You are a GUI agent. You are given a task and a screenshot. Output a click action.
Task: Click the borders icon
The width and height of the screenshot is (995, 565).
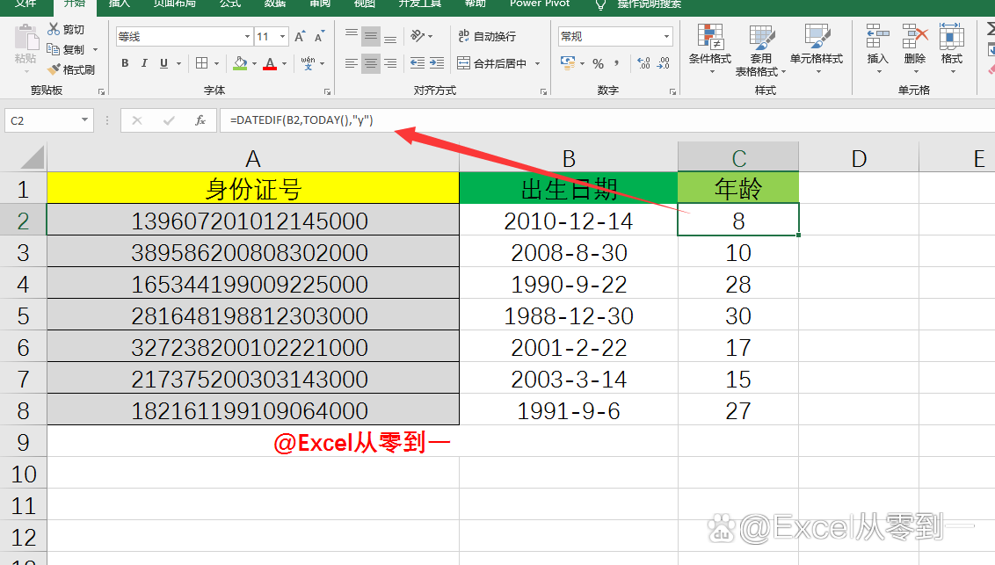coord(202,63)
